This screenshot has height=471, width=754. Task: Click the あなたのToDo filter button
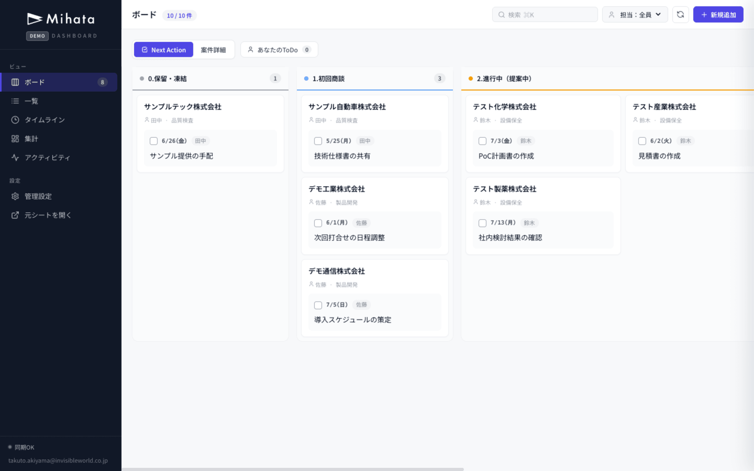279,49
